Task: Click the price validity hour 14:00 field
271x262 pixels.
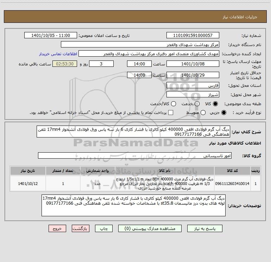Action: click(139, 75)
